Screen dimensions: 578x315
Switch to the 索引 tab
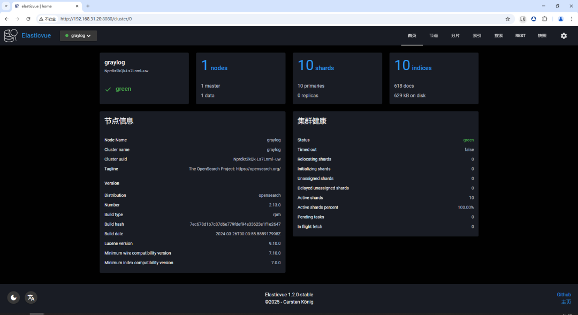[x=477, y=36]
